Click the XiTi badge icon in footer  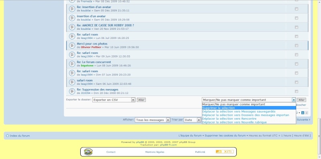coord(224,152)
